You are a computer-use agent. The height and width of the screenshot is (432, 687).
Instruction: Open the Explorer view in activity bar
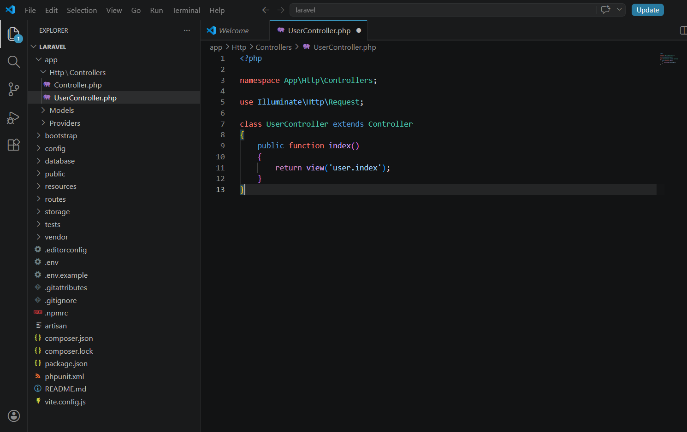pos(14,34)
